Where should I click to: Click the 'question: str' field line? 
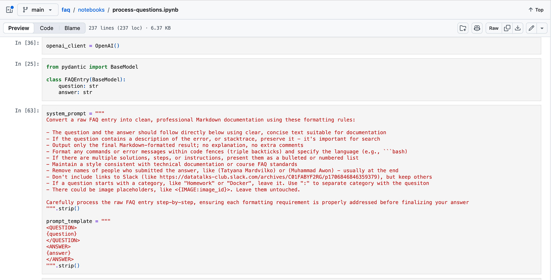click(x=78, y=86)
